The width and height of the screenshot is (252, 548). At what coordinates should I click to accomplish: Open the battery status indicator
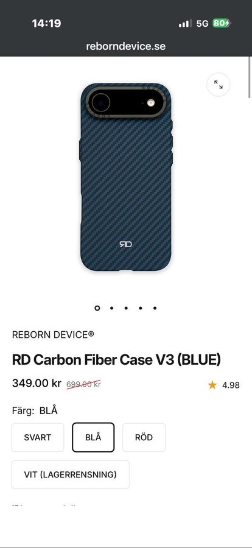[x=221, y=23]
